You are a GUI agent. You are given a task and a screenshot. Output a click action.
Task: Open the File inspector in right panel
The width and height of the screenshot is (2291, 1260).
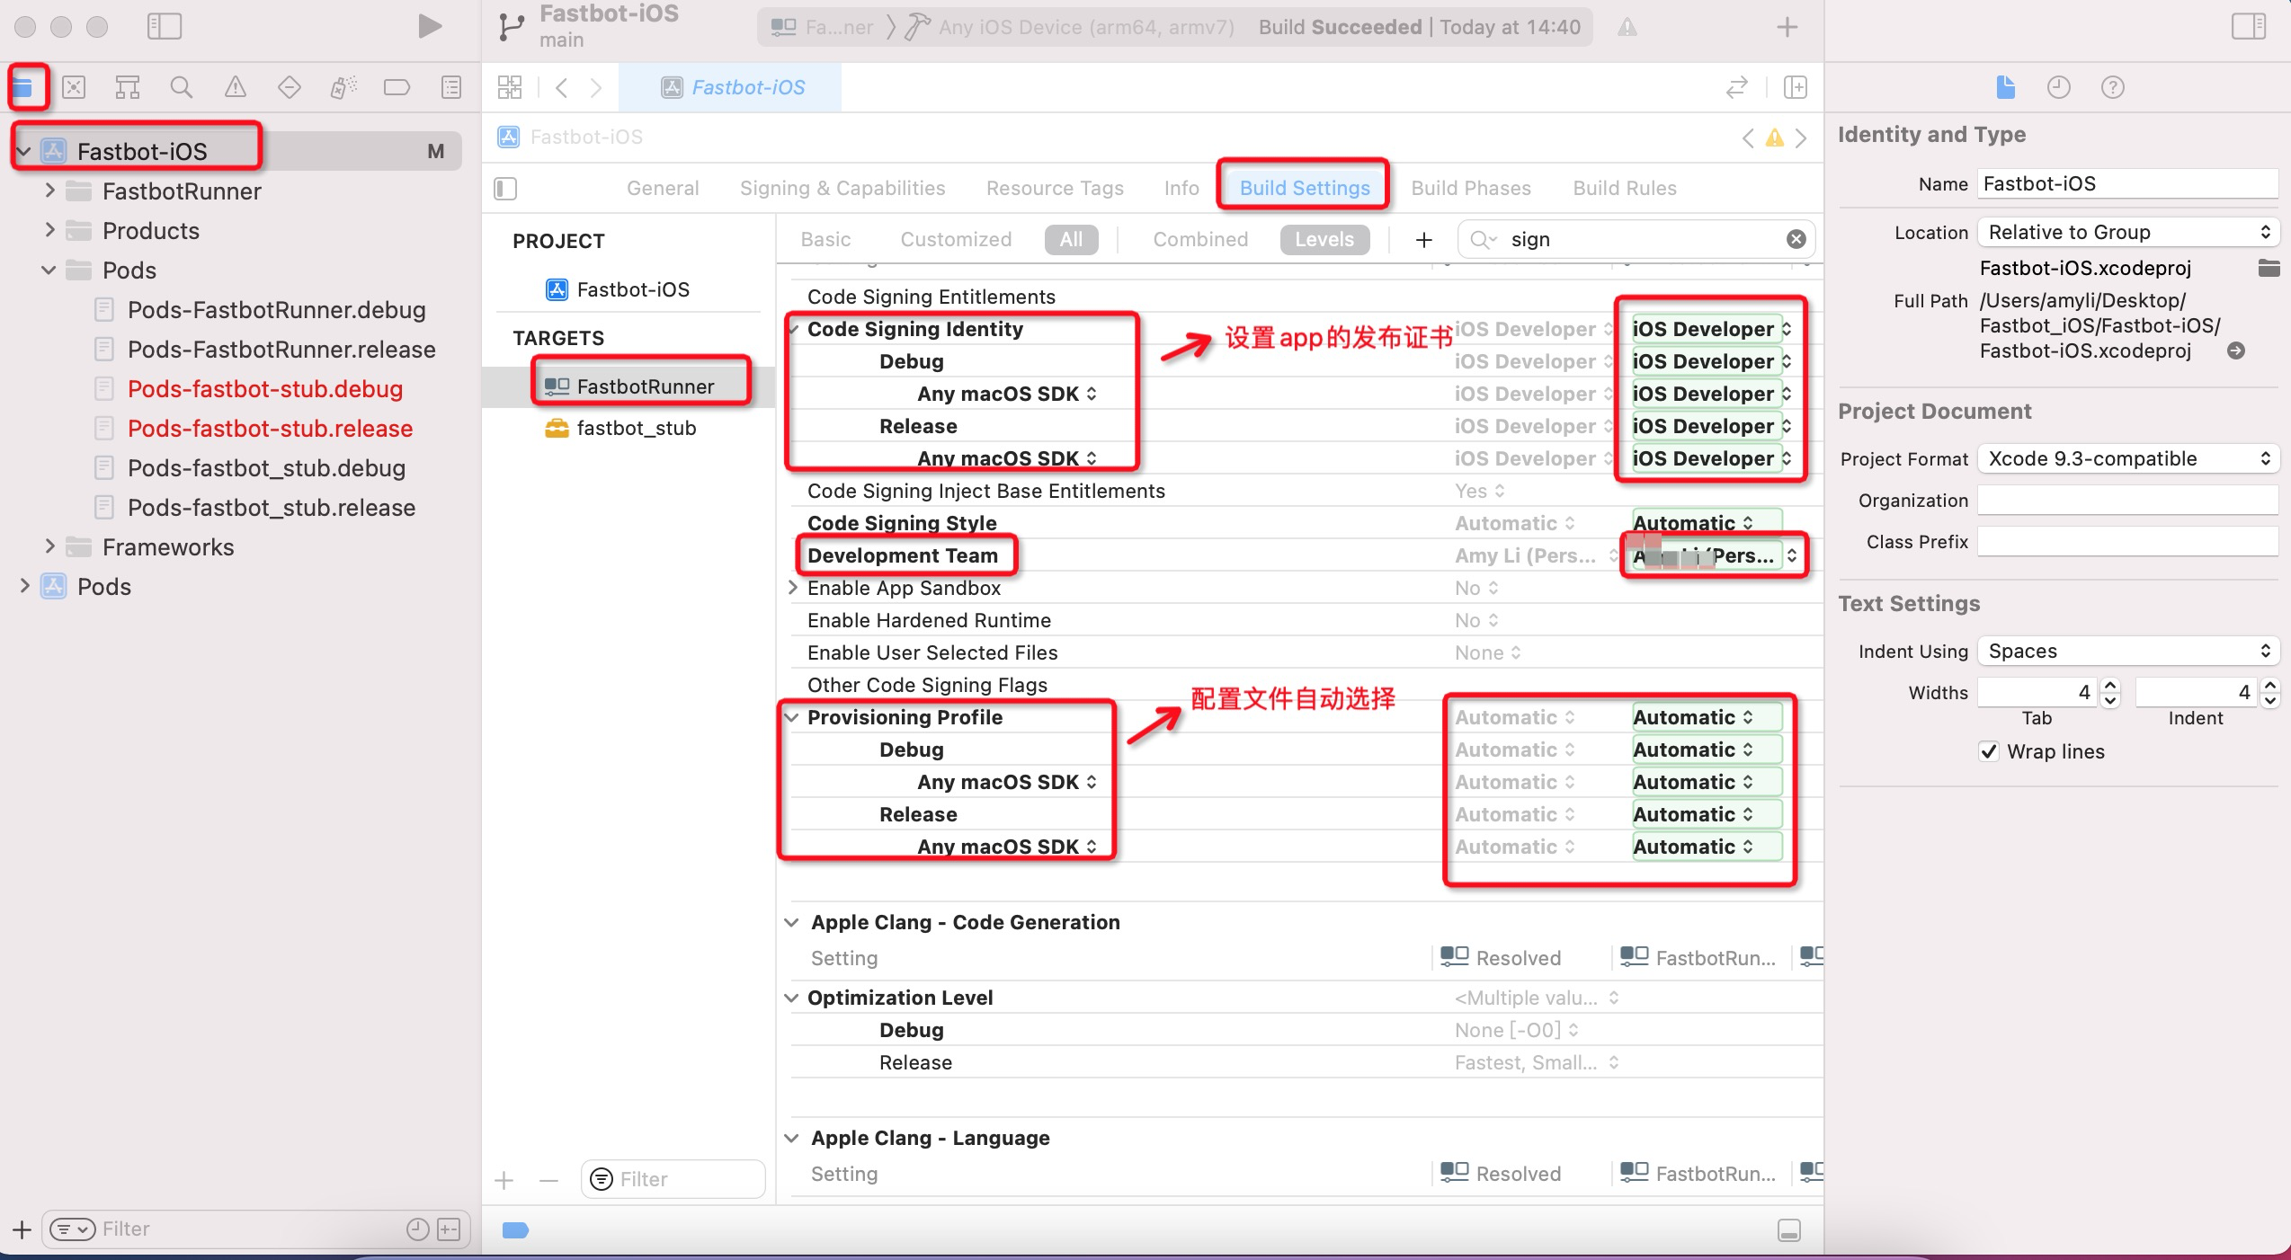(2006, 87)
